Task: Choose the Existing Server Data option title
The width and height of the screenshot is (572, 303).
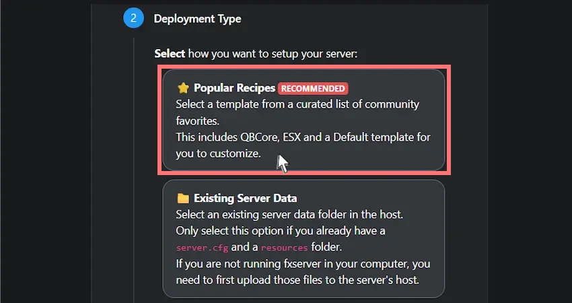Action: (245, 198)
